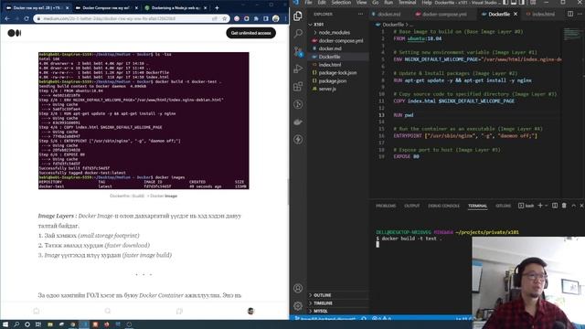Open the Manage gear icon in VS Code
The image size is (585, 329).
[298, 306]
